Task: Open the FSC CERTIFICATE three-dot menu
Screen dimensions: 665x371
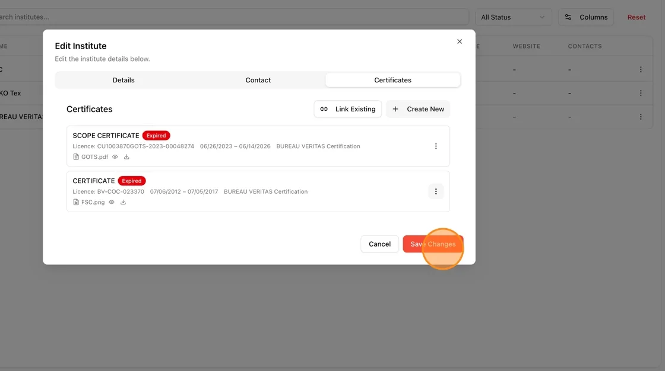Action: click(436, 191)
